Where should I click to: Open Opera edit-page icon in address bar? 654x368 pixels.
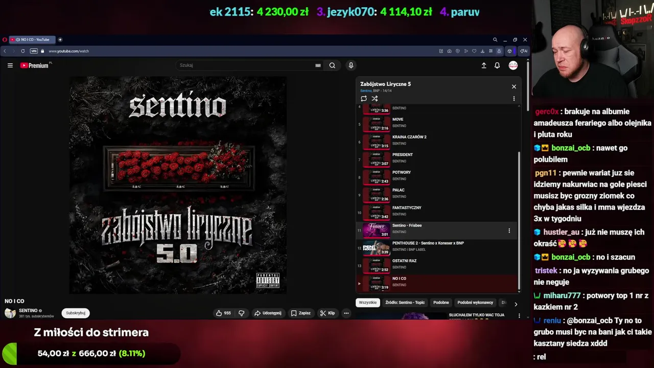(x=440, y=51)
